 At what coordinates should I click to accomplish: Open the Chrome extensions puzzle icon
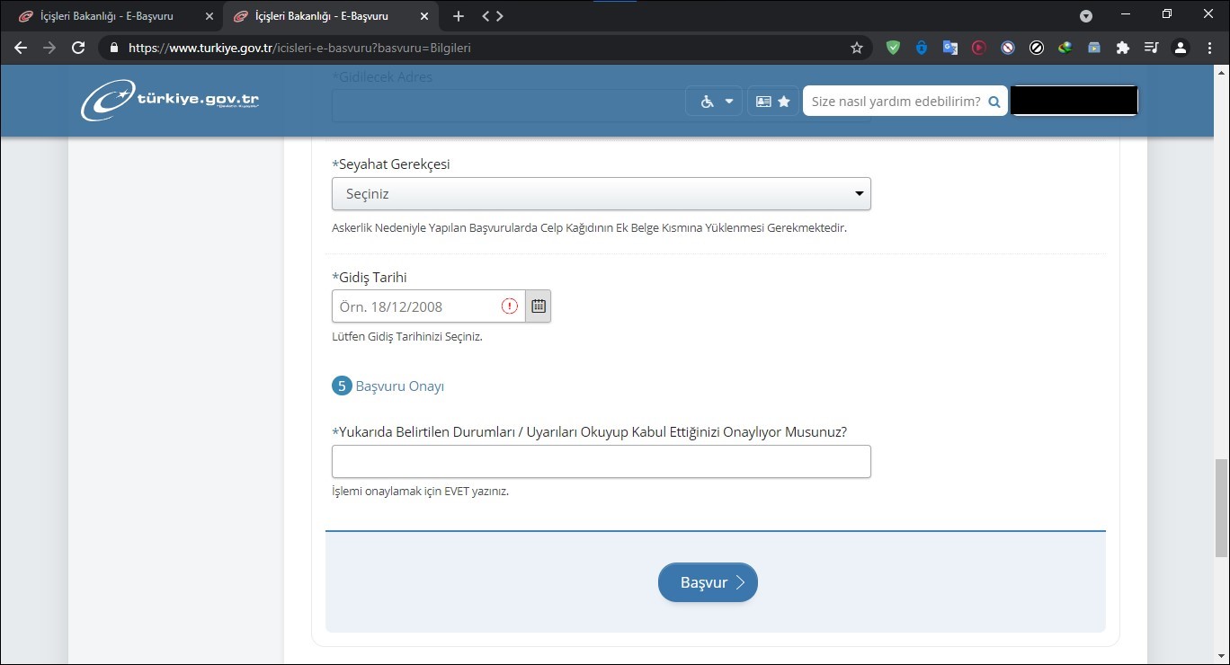click(x=1122, y=48)
